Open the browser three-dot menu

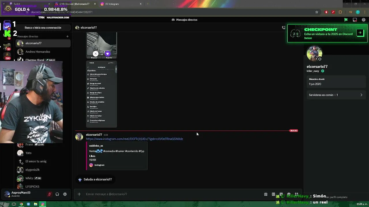[x=364, y=12]
